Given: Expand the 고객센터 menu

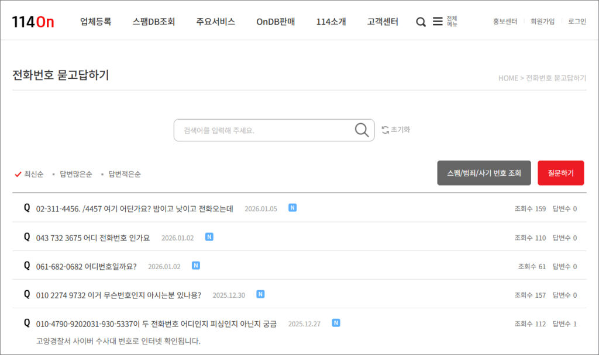Looking at the screenshot, I should coord(383,22).
